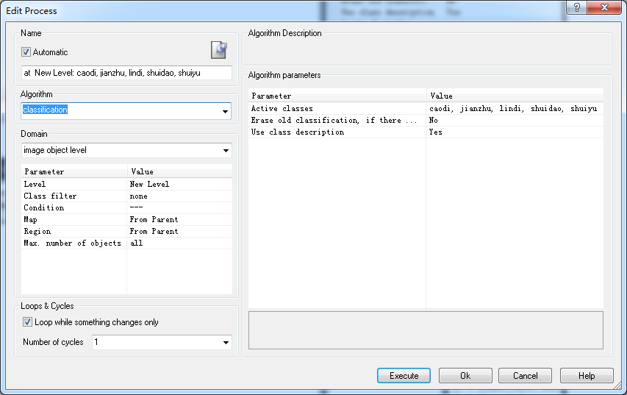Open the Domain dropdown image object level

pos(226,151)
